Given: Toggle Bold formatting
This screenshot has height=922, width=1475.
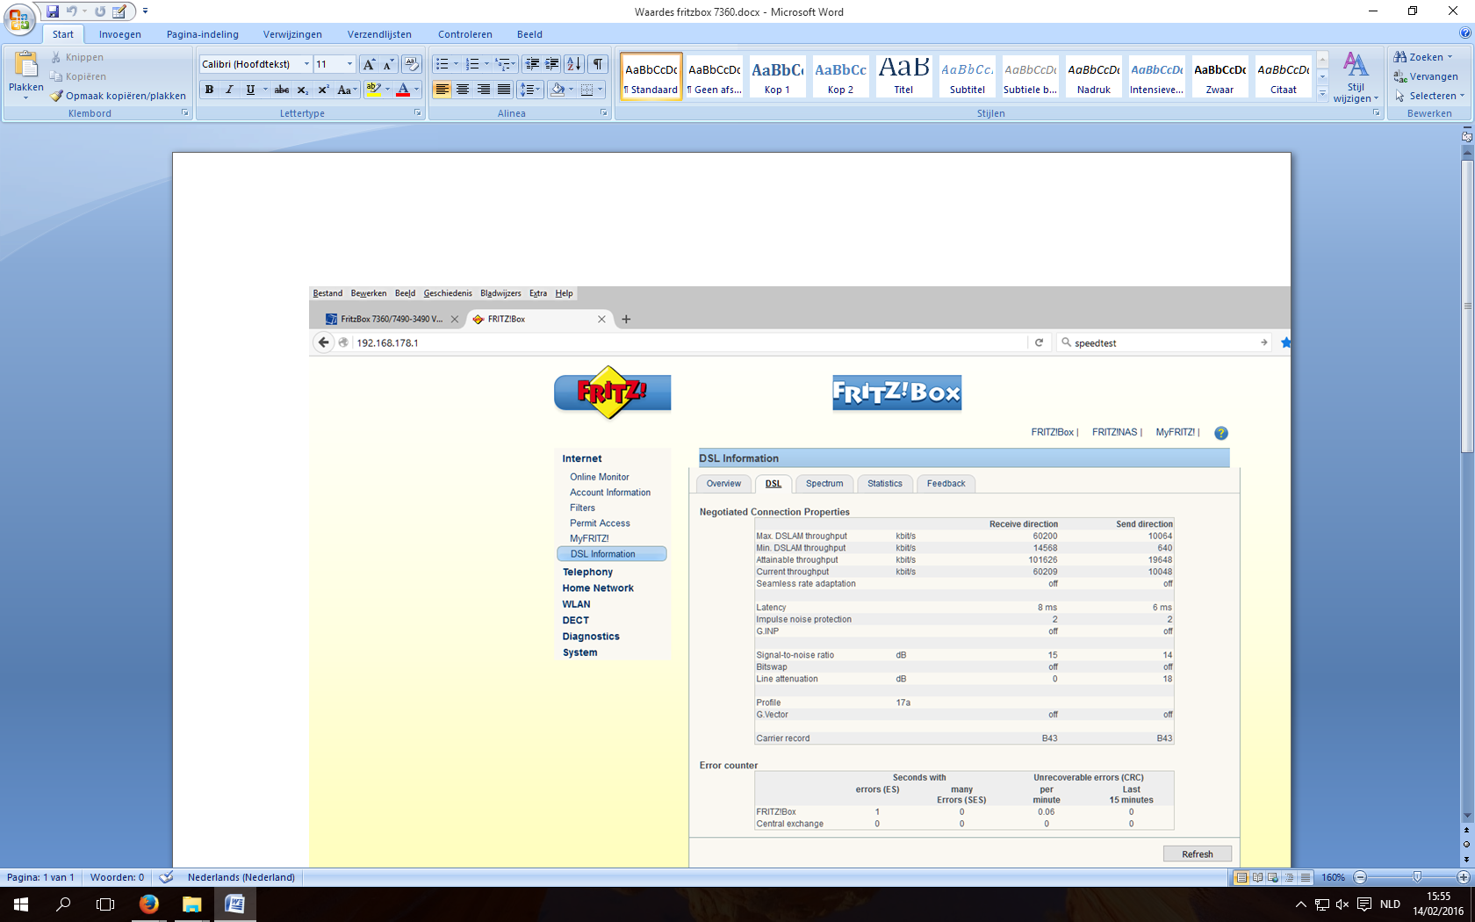Looking at the screenshot, I should (x=209, y=90).
